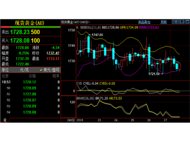
Task: Click the right arrow chart navigation icon
Action: 178,22
